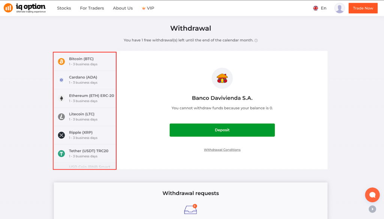This screenshot has height=219, width=384.
Task: Open the En language selector
Action: (x=320, y=8)
